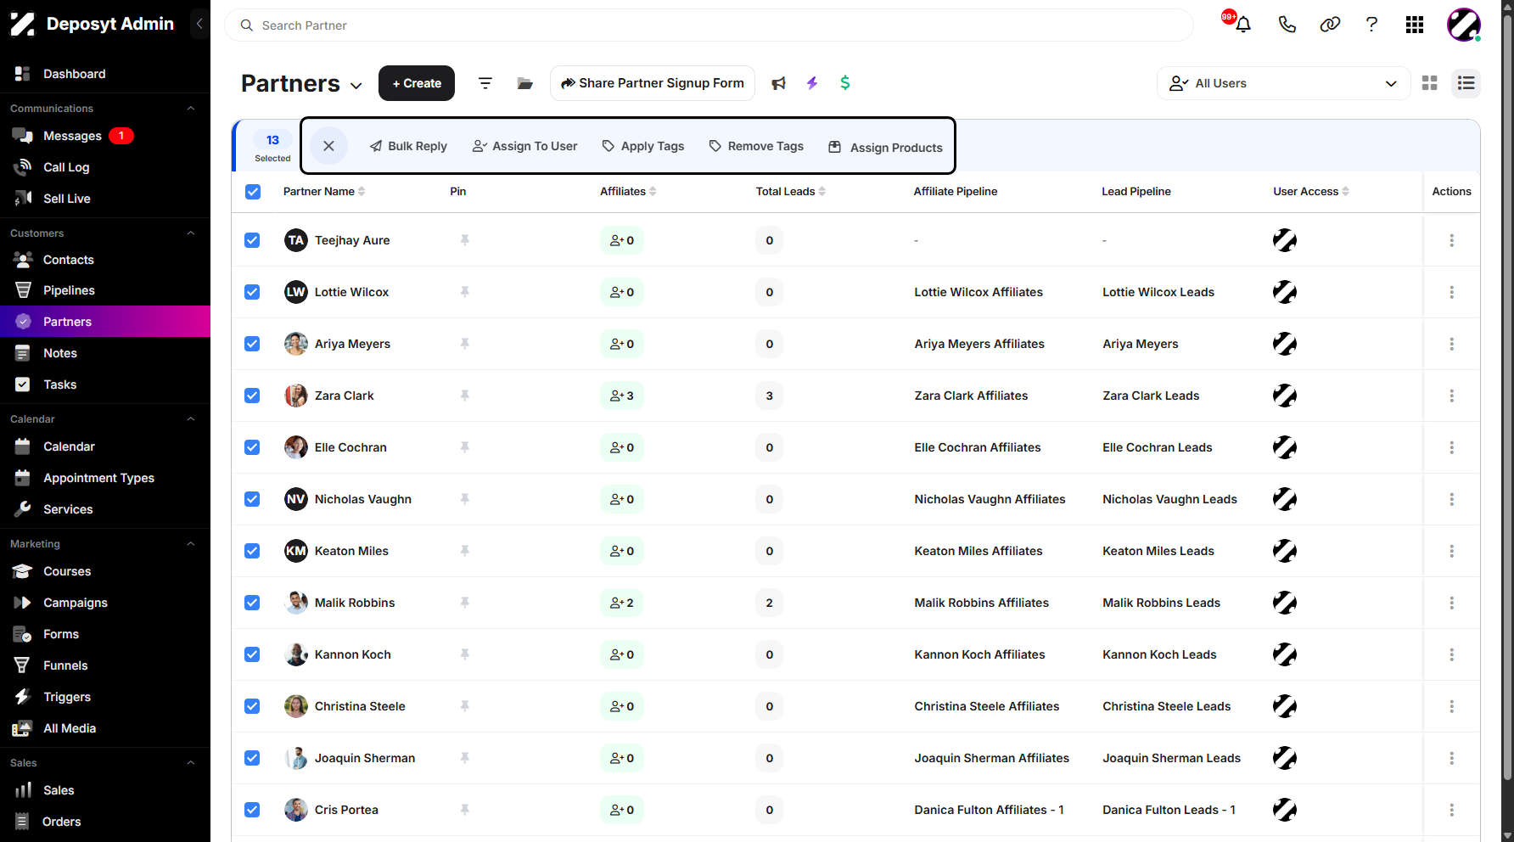The width and height of the screenshot is (1514, 842).
Task: Deselect Malik Robbins checkbox
Action: (252, 603)
